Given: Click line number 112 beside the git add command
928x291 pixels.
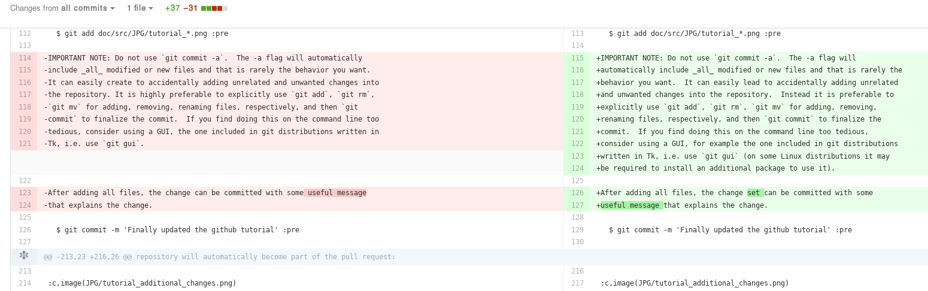Looking at the screenshot, I should 25,34.
